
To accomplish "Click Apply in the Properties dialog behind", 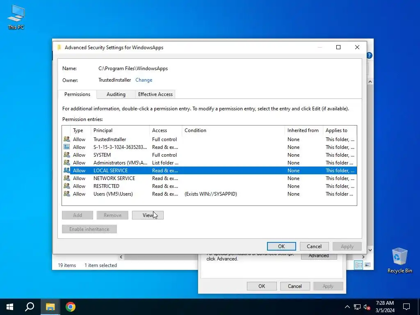I will tap(328, 286).
